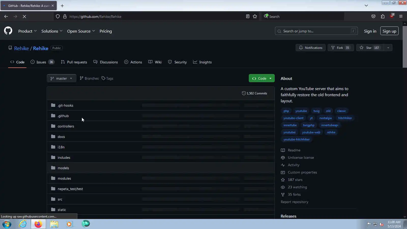This screenshot has height=229, width=407.
Task: Click the php topic tag
Action: pyautogui.click(x=286, y=111)
